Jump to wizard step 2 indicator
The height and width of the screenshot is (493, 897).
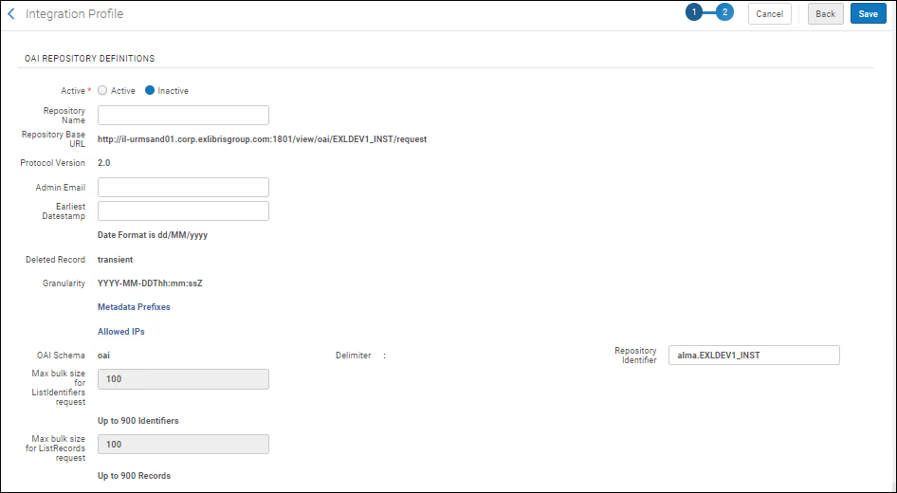click(x=724, y=13)
